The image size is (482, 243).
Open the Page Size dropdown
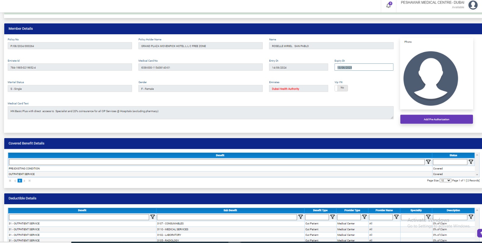445,180
